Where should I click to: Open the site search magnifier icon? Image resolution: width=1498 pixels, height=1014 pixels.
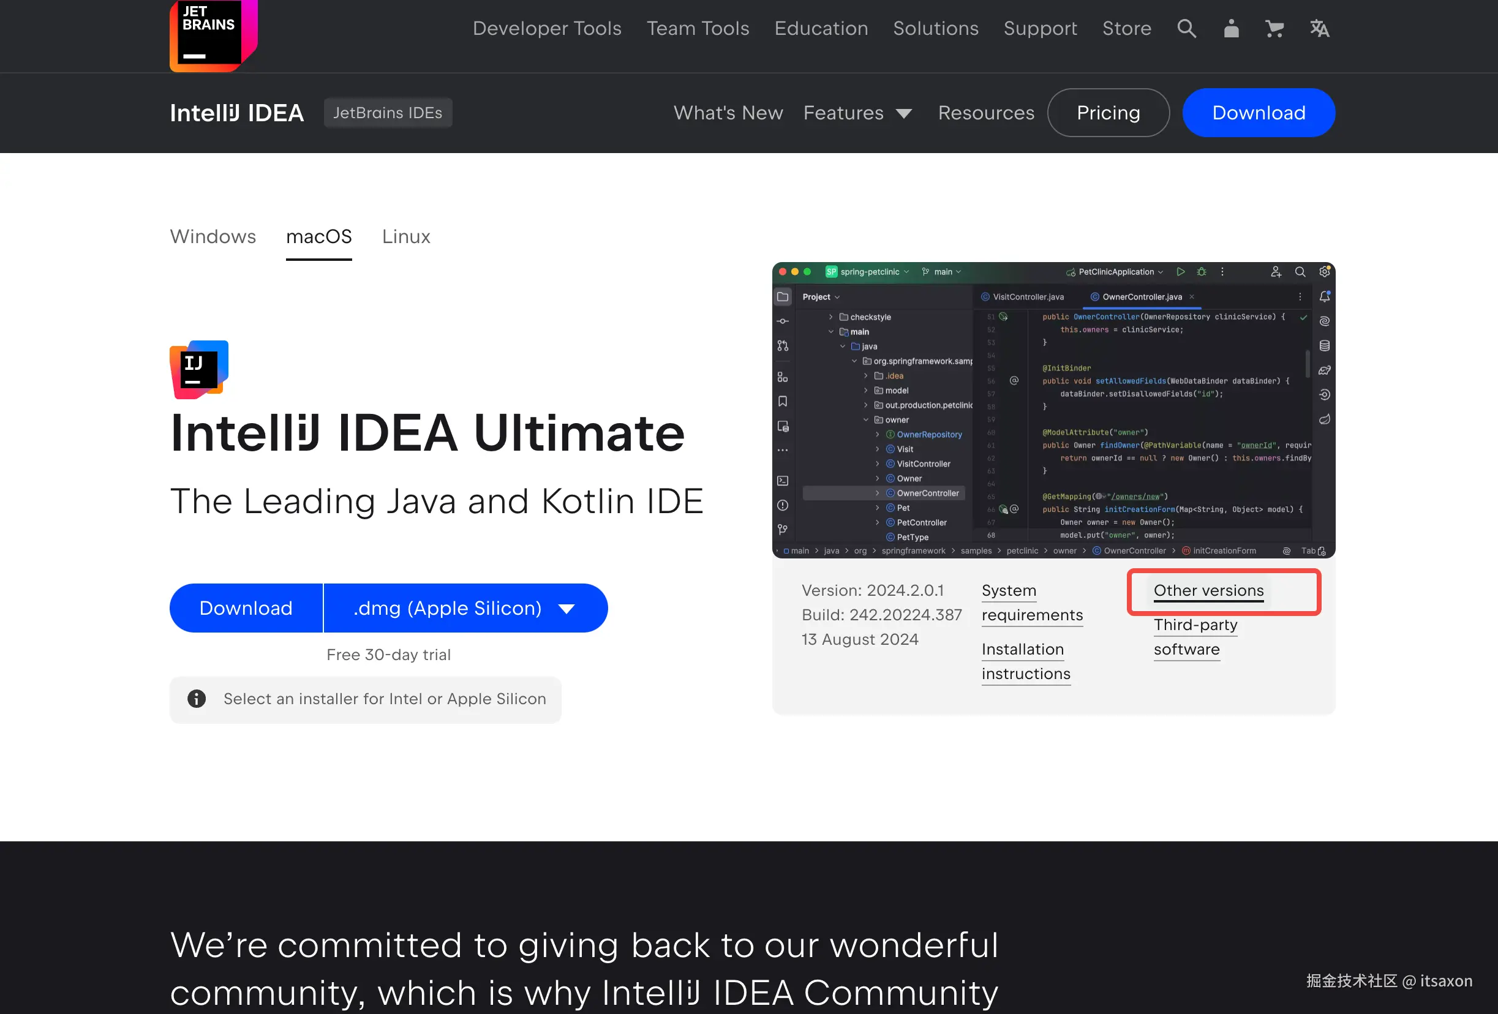(x=1186, y=28)
